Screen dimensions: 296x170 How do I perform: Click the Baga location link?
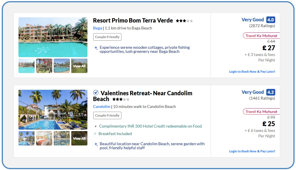97,28
